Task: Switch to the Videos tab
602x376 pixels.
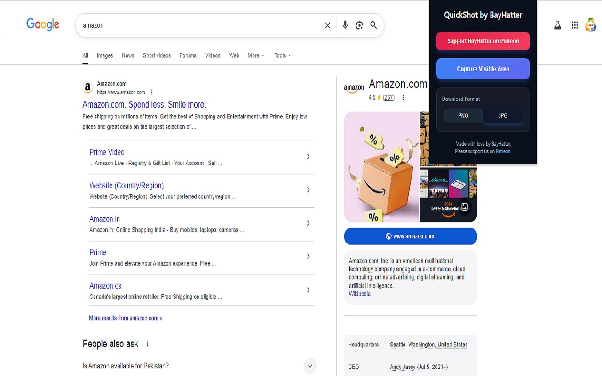Action: coord(213,55)
